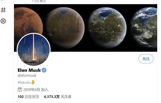Click the third planet with oceans
This screenshot has height=103, width=161.
tap(107, 28)
